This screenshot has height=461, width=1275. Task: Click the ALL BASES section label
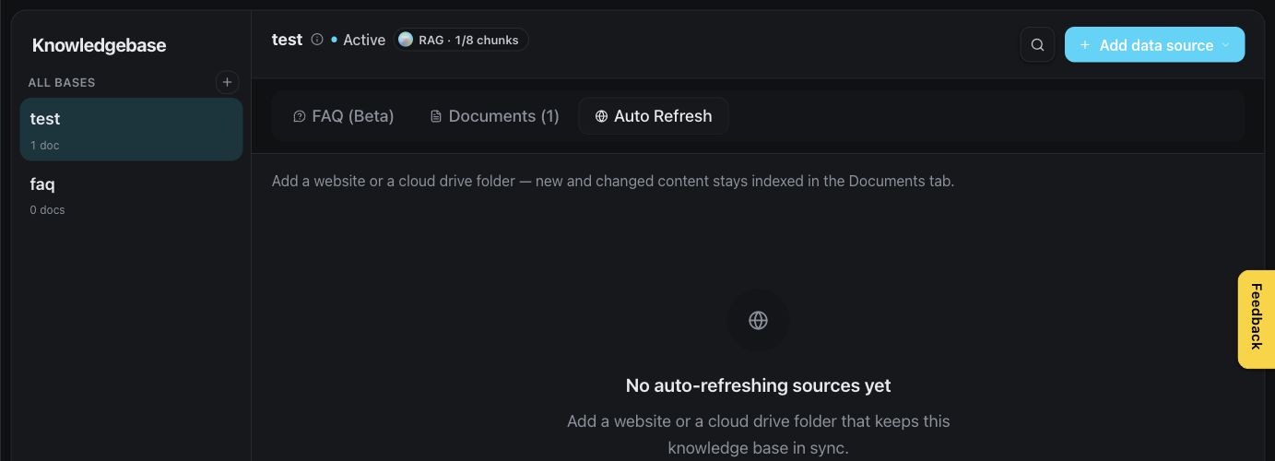62,82
